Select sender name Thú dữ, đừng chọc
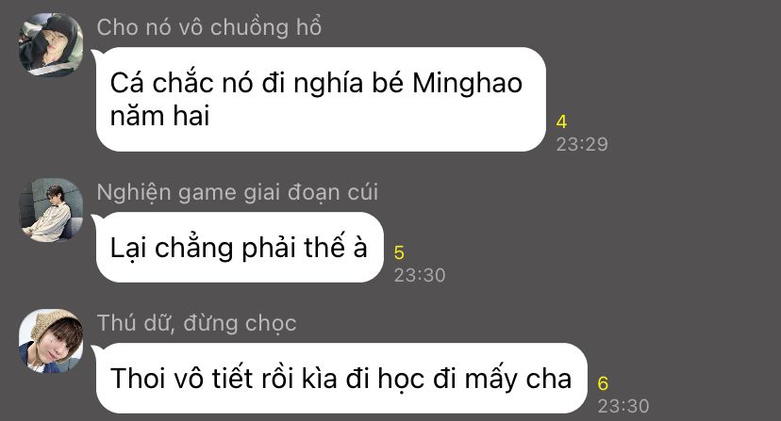The width and height of the screenshot is (781, 421). click(197, 323)
